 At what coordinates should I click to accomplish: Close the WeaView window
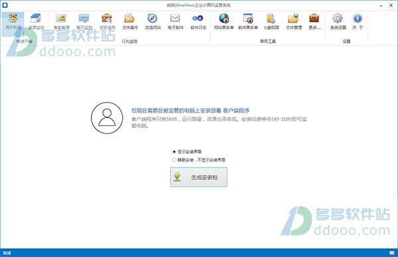(x=391, y=5)
